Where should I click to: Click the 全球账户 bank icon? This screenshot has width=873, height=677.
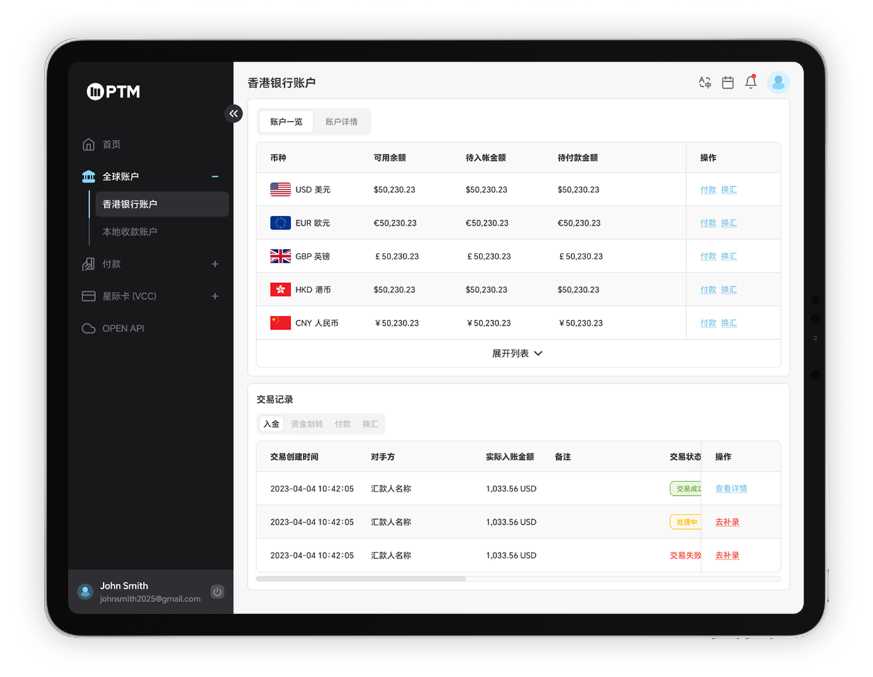pyautogui.click(x=89, y=176)
